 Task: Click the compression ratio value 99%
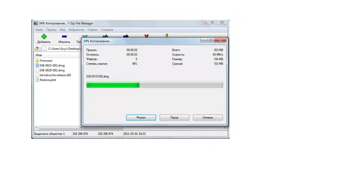pyautogui.click(x=135, y=64)
